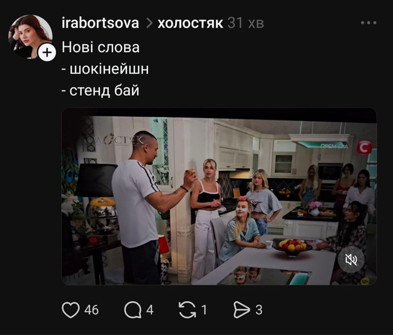Click the line "- шокінейшн" in post

tap(105, 69)
